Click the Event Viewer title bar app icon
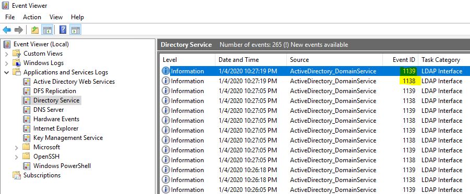 pyautogui.click(x=5, y=6)
